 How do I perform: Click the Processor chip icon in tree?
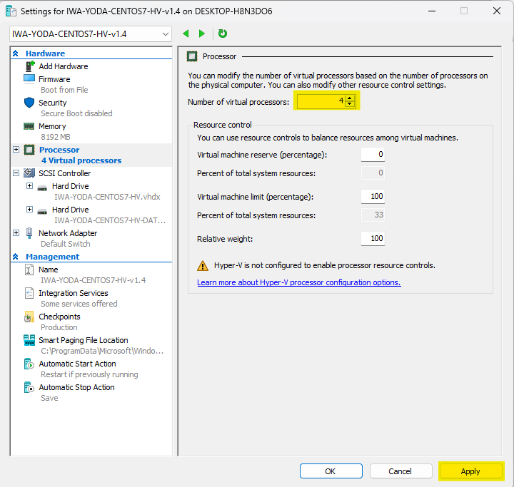tap(29, 150)
